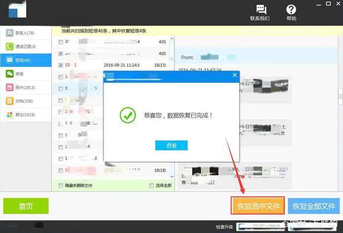Click the app logo at top left
The width and height of the screenshot is (343, 233).
[17, 10]
